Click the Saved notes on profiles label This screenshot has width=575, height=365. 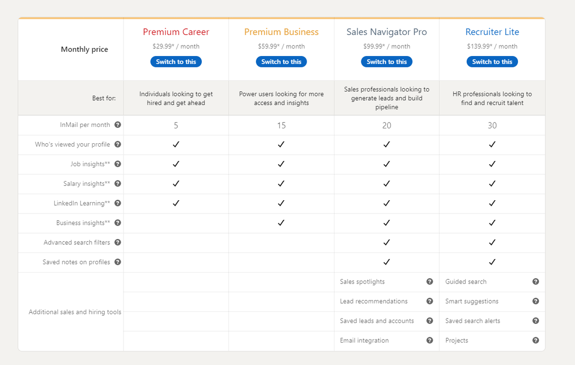76,262
